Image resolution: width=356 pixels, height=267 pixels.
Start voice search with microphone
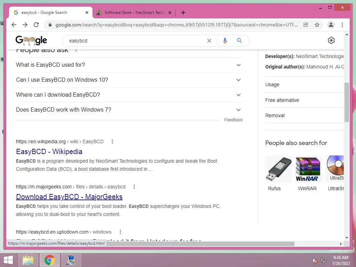coord(225,41)
